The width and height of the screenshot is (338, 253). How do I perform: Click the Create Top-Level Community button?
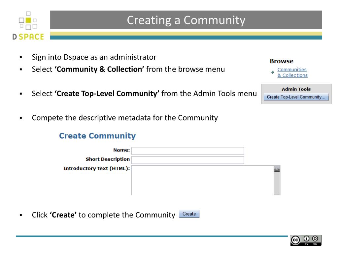pyautogui.click(x=296, y=97)
